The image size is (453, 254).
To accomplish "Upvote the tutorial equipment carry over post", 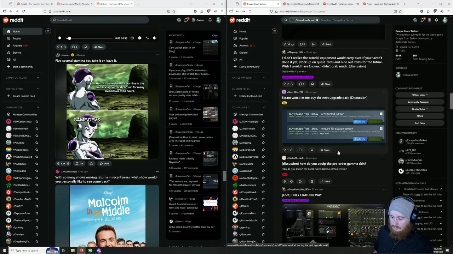I will pyautogui.click(x=285, y=84).
